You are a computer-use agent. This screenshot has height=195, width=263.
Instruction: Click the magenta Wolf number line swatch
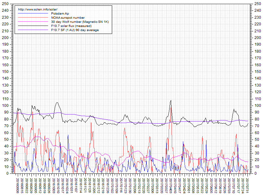[33, 22]
